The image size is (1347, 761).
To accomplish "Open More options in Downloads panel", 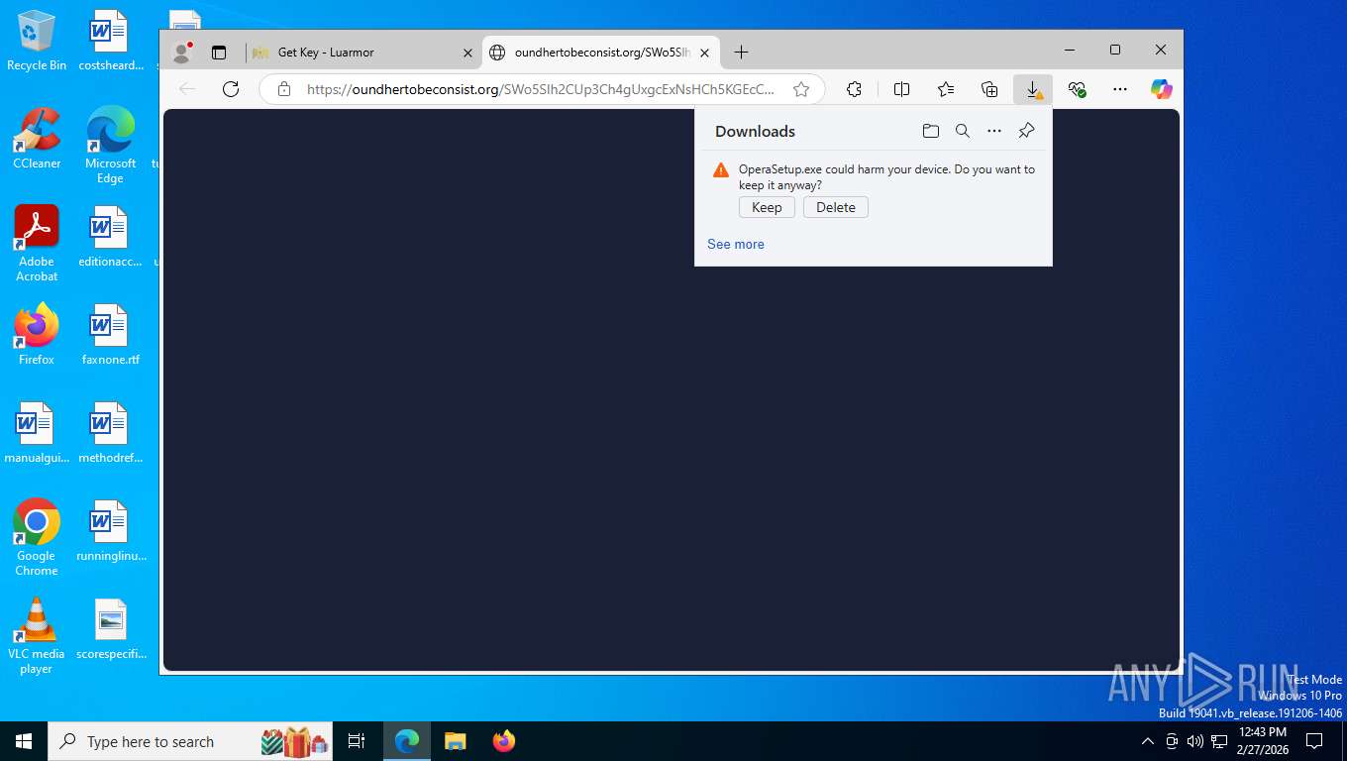I will pyautogui.click(x=994, y=131).
